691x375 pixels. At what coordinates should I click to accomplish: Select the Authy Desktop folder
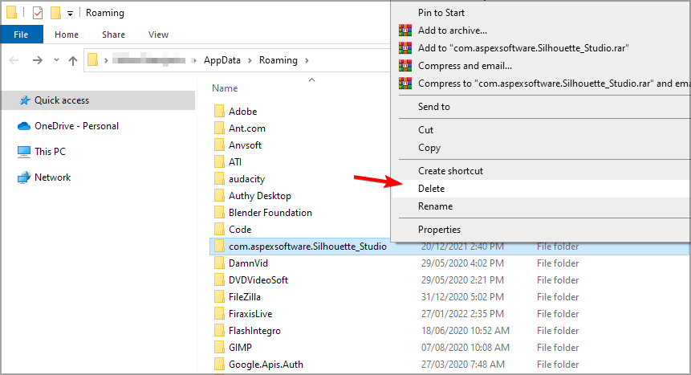point(259,195)
